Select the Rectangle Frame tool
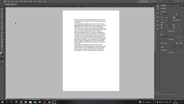 pos(2,28)
